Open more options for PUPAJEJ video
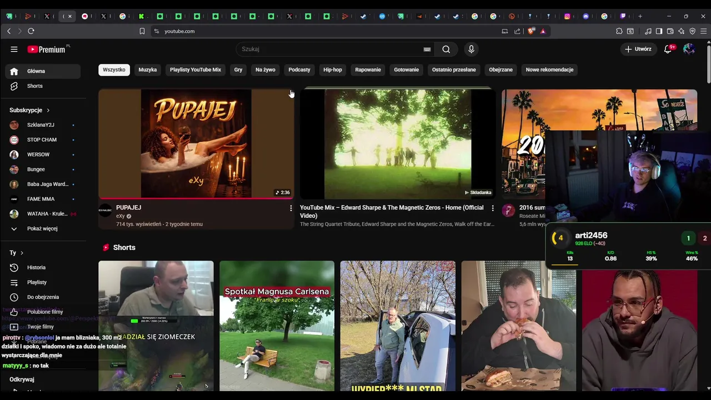This screenshot has height=400, width=711. pos(291,208)
